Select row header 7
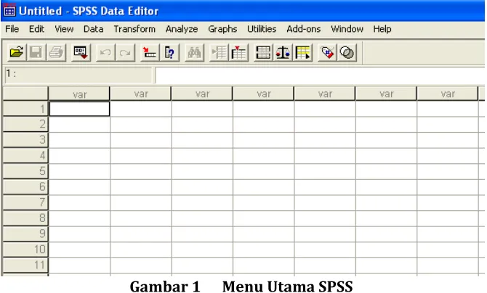Screen dimensions: 487x293 [x=25, y=202]
